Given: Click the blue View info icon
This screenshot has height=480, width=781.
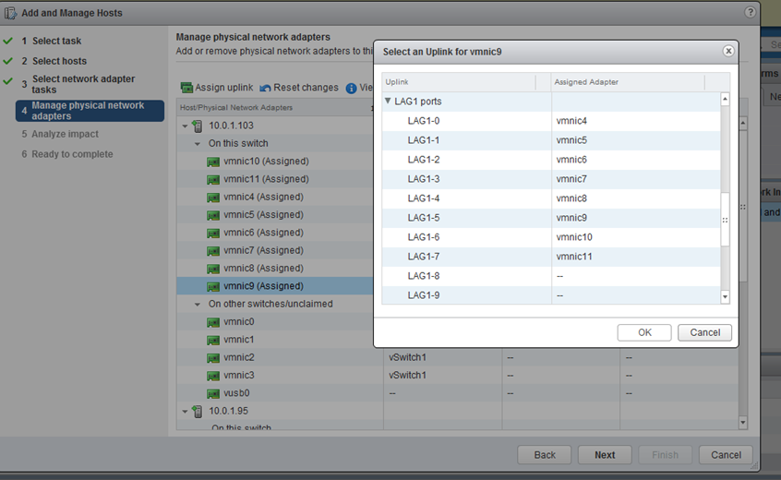Looking at the screenshot, I should coord(351,88).
